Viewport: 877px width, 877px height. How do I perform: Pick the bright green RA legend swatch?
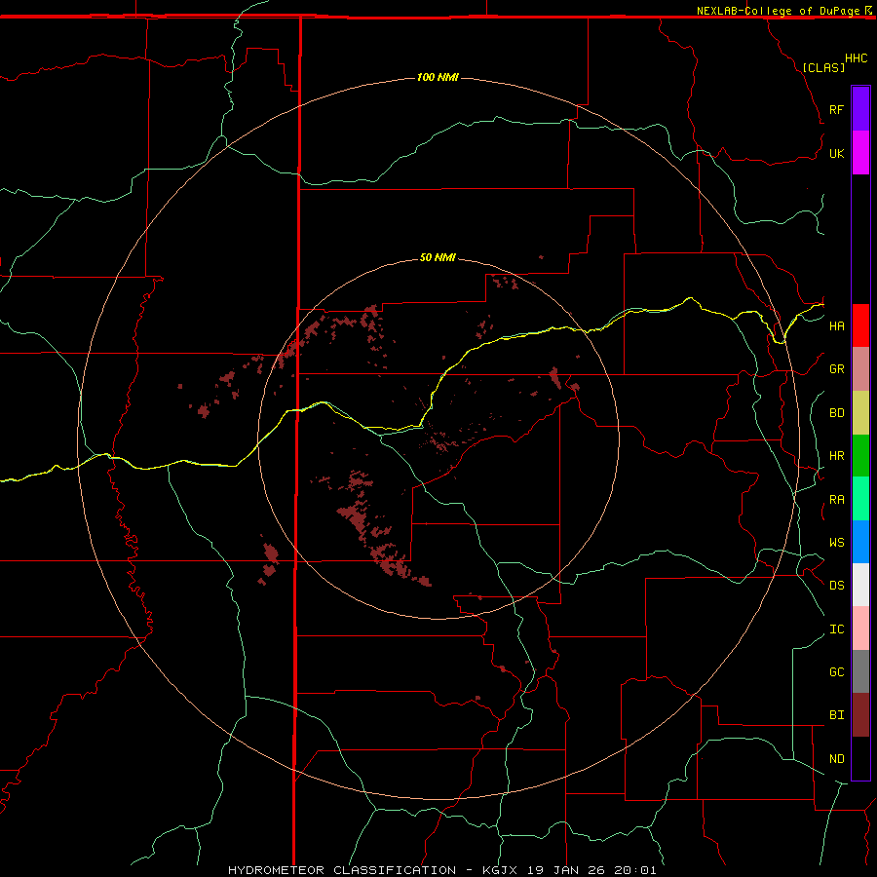(860, 499)
